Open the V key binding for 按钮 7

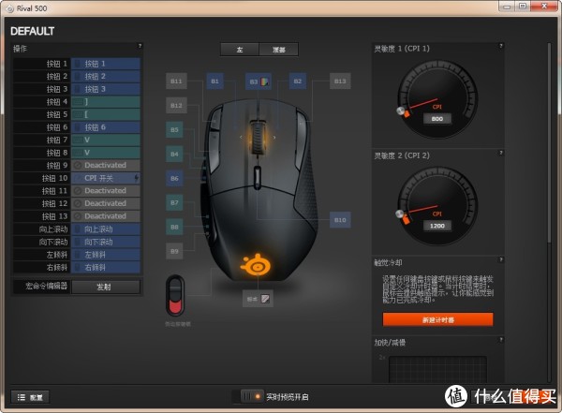[x=105, y=140]
